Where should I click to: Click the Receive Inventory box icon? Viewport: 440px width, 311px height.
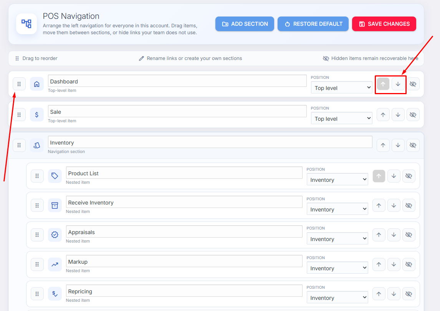click(55, 206)
